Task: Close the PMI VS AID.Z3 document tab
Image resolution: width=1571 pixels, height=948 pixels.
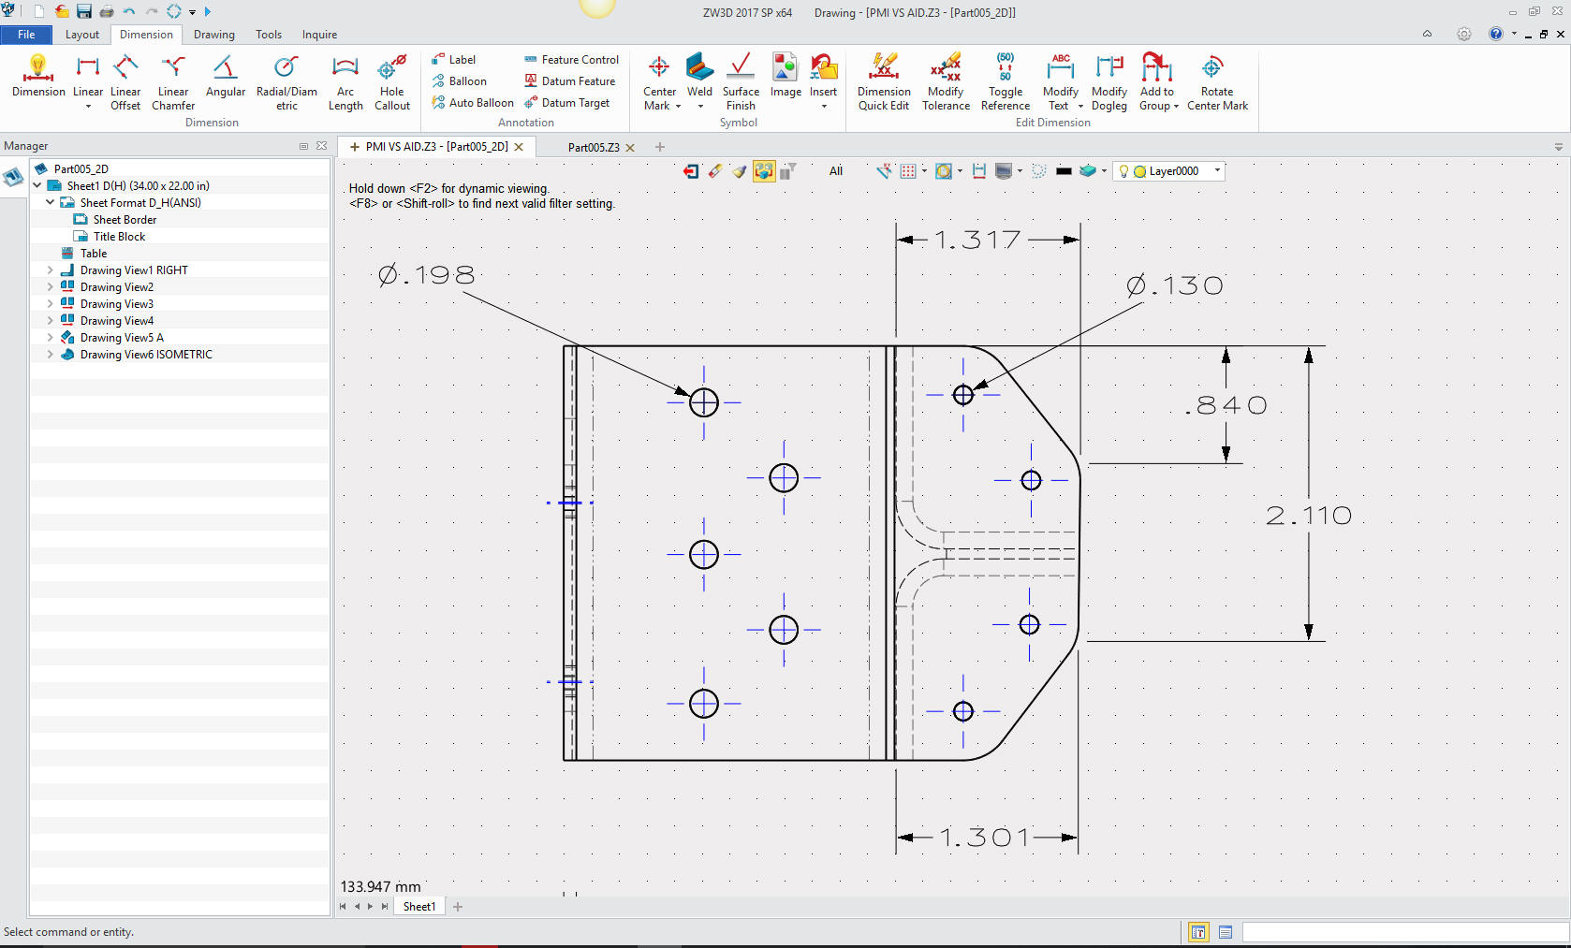Action: [x=519, y=147]
